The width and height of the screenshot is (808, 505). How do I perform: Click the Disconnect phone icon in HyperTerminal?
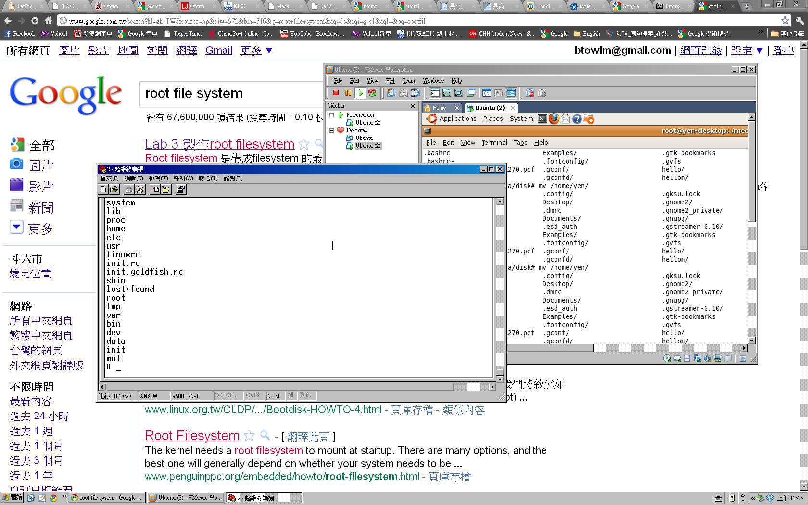140,190
